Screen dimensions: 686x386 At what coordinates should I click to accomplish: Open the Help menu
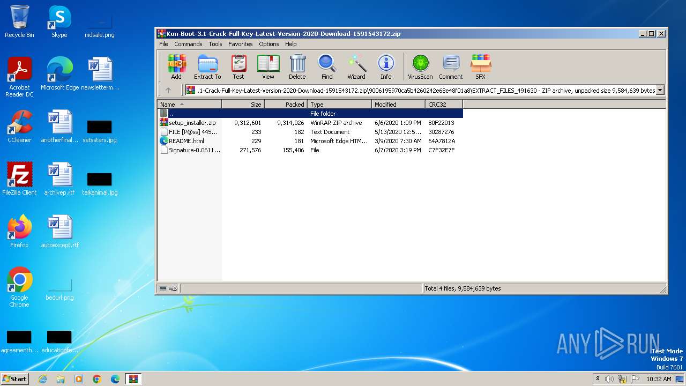[x=290, y=44]
